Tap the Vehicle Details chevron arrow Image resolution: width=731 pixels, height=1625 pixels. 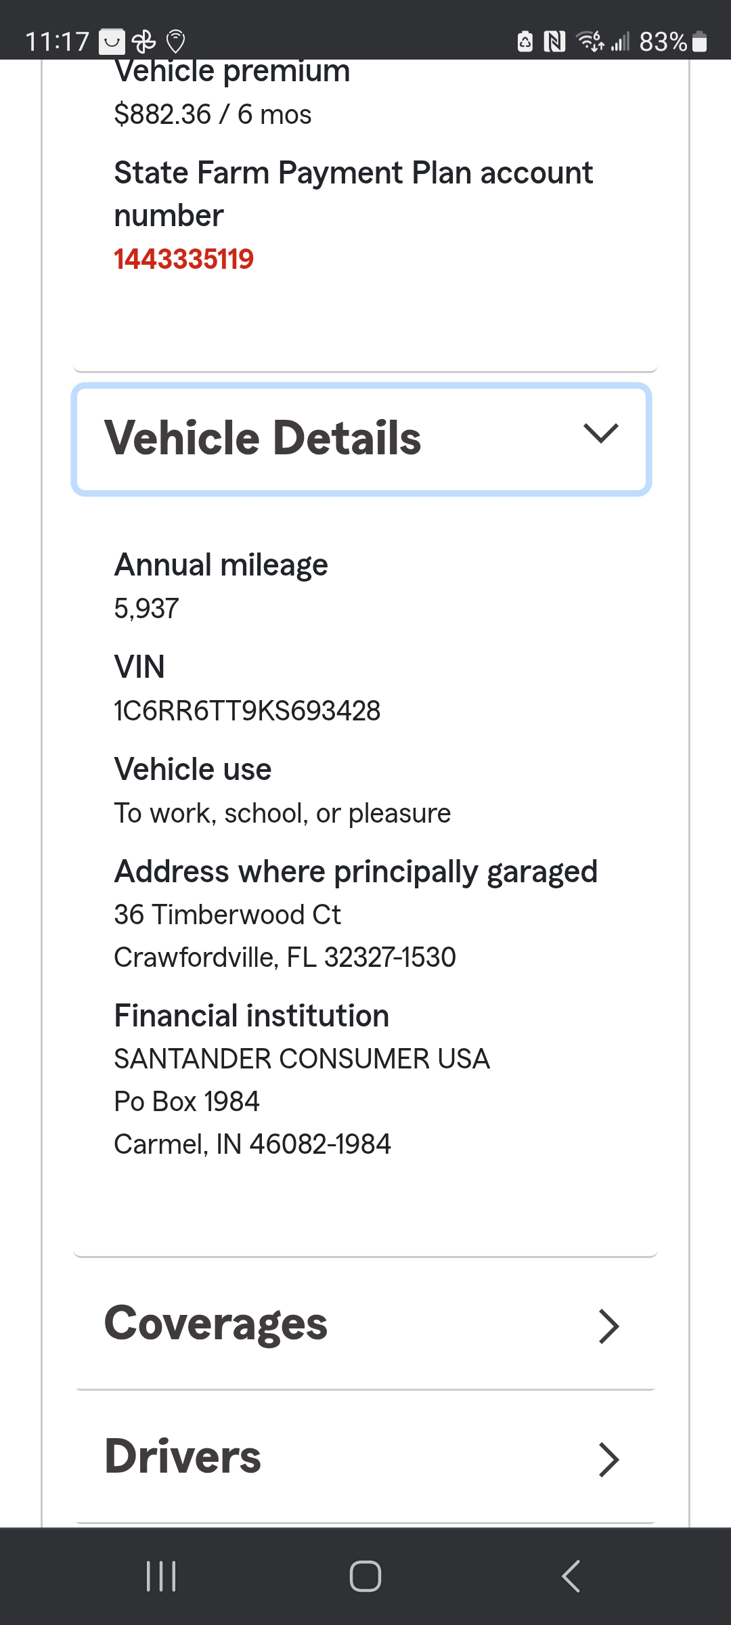[600, 433]
